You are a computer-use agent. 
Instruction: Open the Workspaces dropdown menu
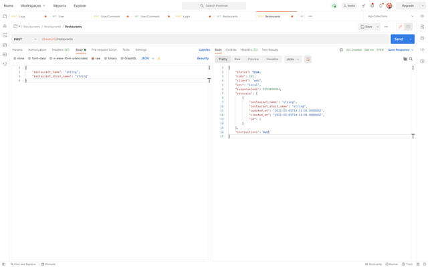tap(33, 6)
